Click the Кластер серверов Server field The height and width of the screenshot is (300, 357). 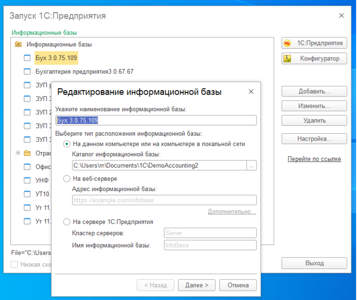coord(210,233)
